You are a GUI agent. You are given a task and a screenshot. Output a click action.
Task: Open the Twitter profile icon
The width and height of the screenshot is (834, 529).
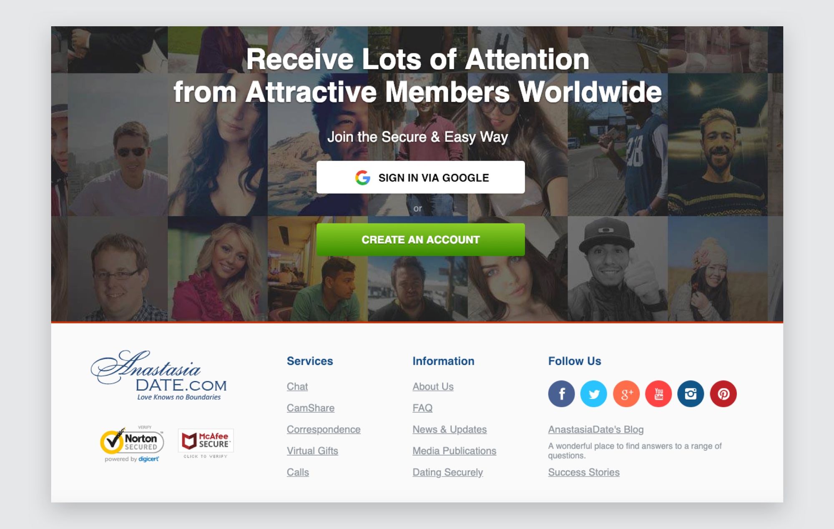[593, 394]
